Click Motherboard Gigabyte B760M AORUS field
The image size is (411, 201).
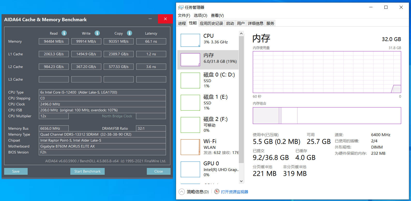102,146
